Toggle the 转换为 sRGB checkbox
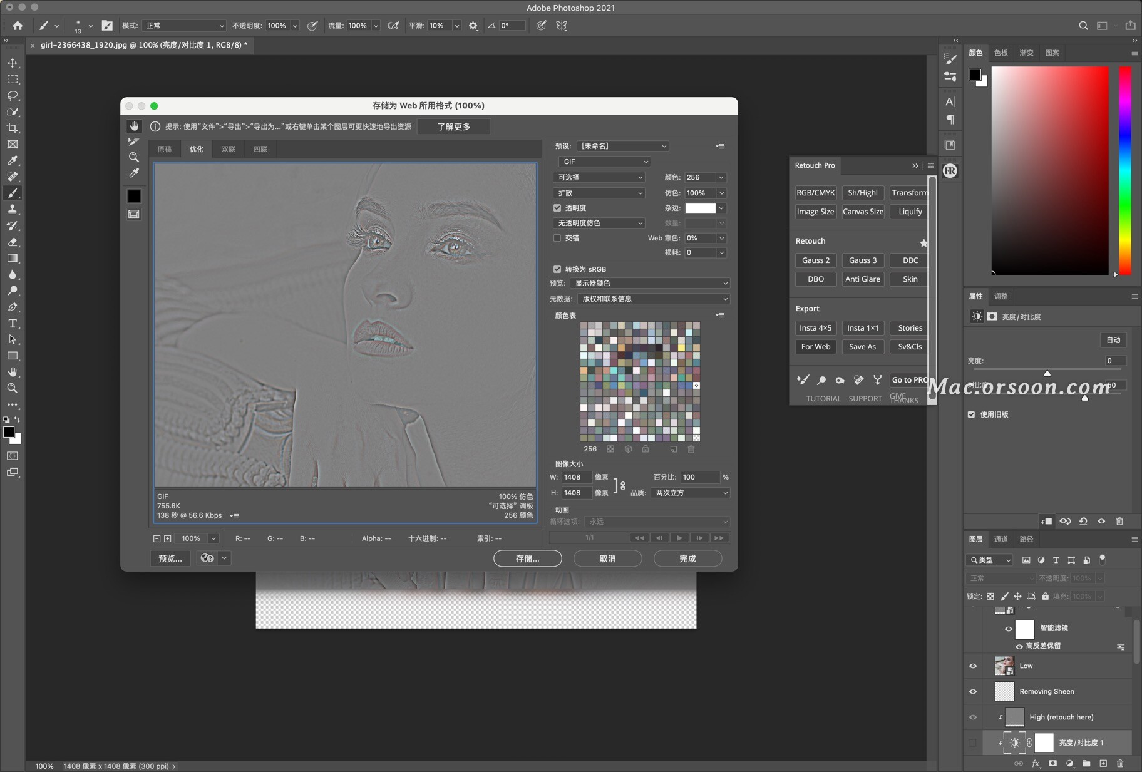This screenshot has height=772, width=1142. pyautogui.click(x=557, y=269)
